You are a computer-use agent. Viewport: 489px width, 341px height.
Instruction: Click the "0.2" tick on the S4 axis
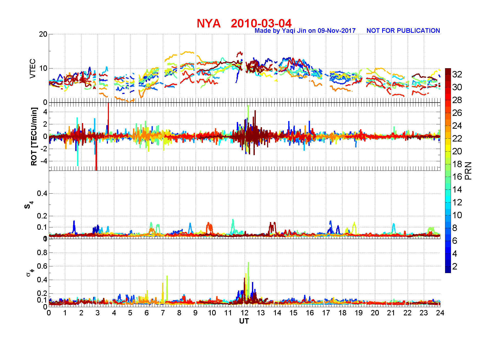pos(42,216)
